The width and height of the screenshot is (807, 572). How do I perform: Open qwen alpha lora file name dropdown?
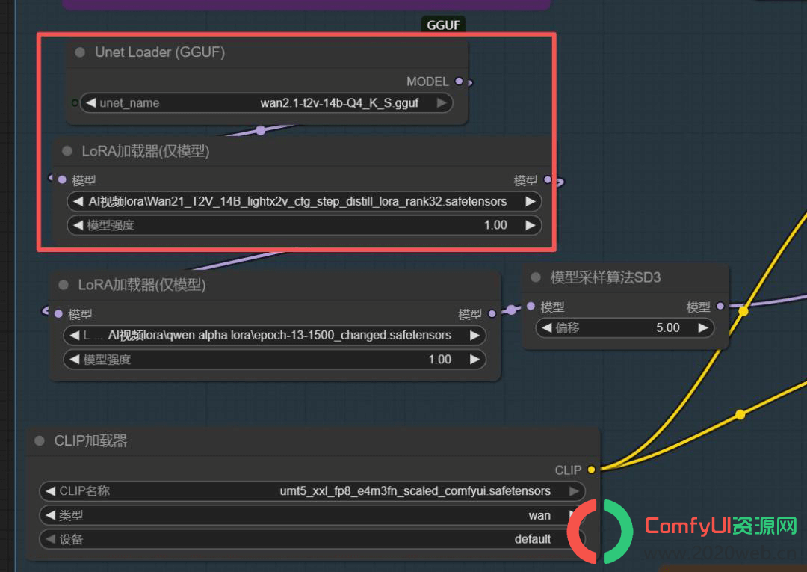tap(274, 336)
